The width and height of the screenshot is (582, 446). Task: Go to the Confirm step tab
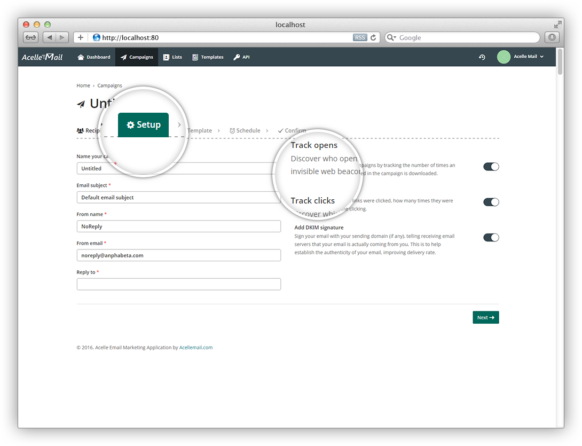(x=292, y=130)
